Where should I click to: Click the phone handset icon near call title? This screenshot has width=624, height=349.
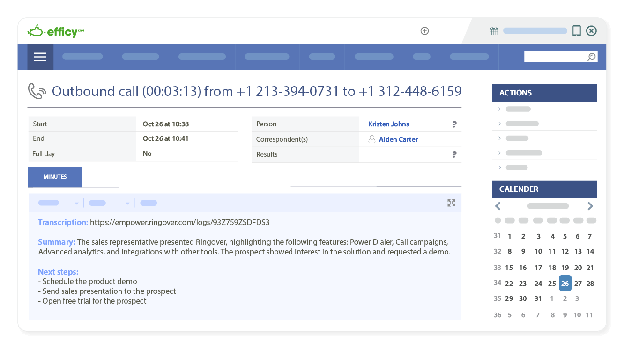(x=37, y=91)
